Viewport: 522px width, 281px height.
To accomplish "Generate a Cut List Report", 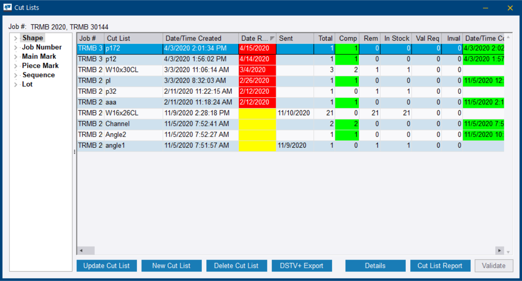I will point(440,265).
